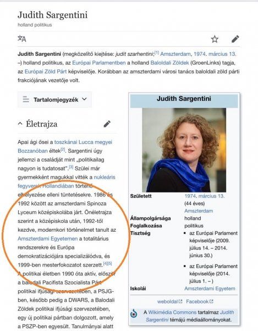Open the Amszterdami Egyetemen link in biography
258x331 pixels.
(47, 239)
